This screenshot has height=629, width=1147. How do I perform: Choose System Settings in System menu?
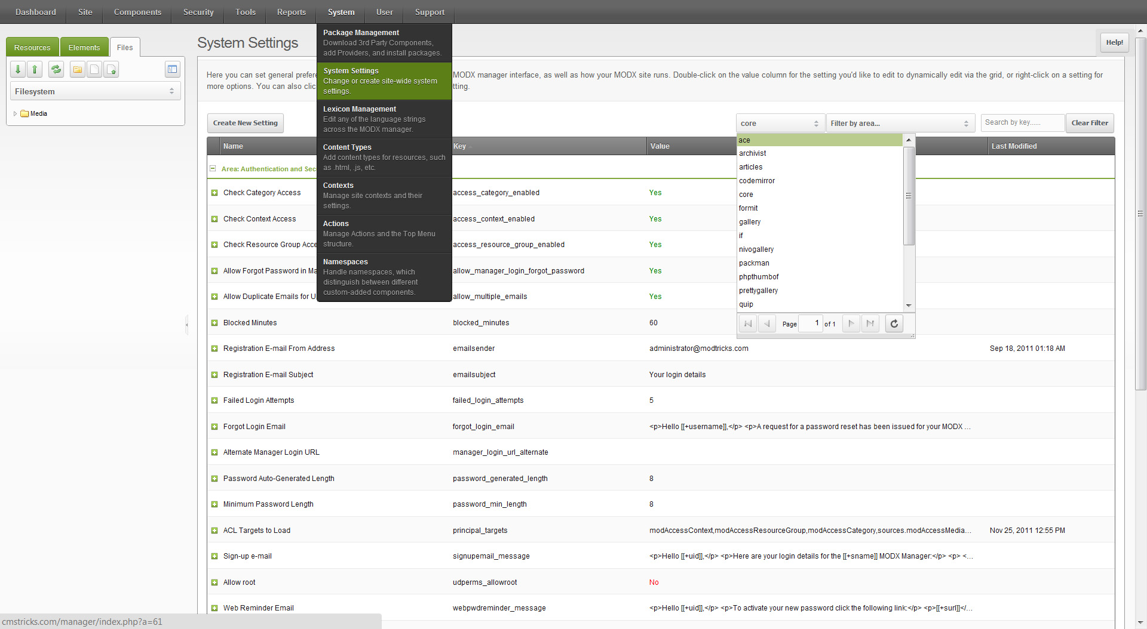point(384,81)
